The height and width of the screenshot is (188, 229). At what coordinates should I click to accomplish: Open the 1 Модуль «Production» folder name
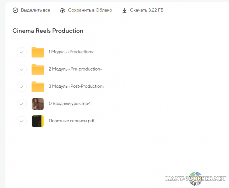tap(71, 52)
